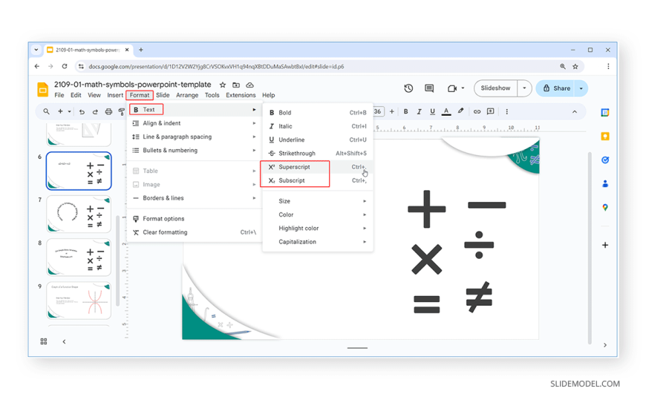Click the insert link icon
Screen dimensions: 646x400
click(477, 111)
